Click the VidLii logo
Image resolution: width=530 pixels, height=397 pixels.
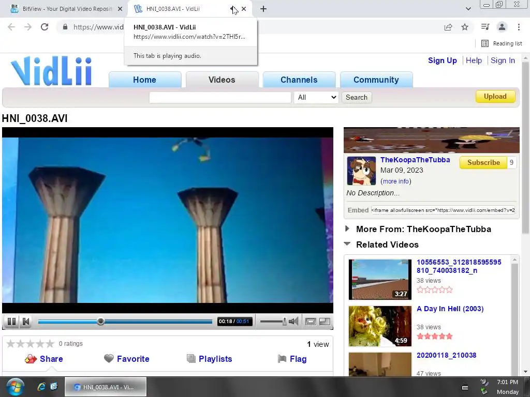(x=51, y=71)
